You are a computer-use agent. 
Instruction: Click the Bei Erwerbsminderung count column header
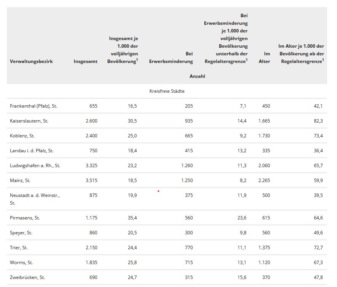point(171,58)
